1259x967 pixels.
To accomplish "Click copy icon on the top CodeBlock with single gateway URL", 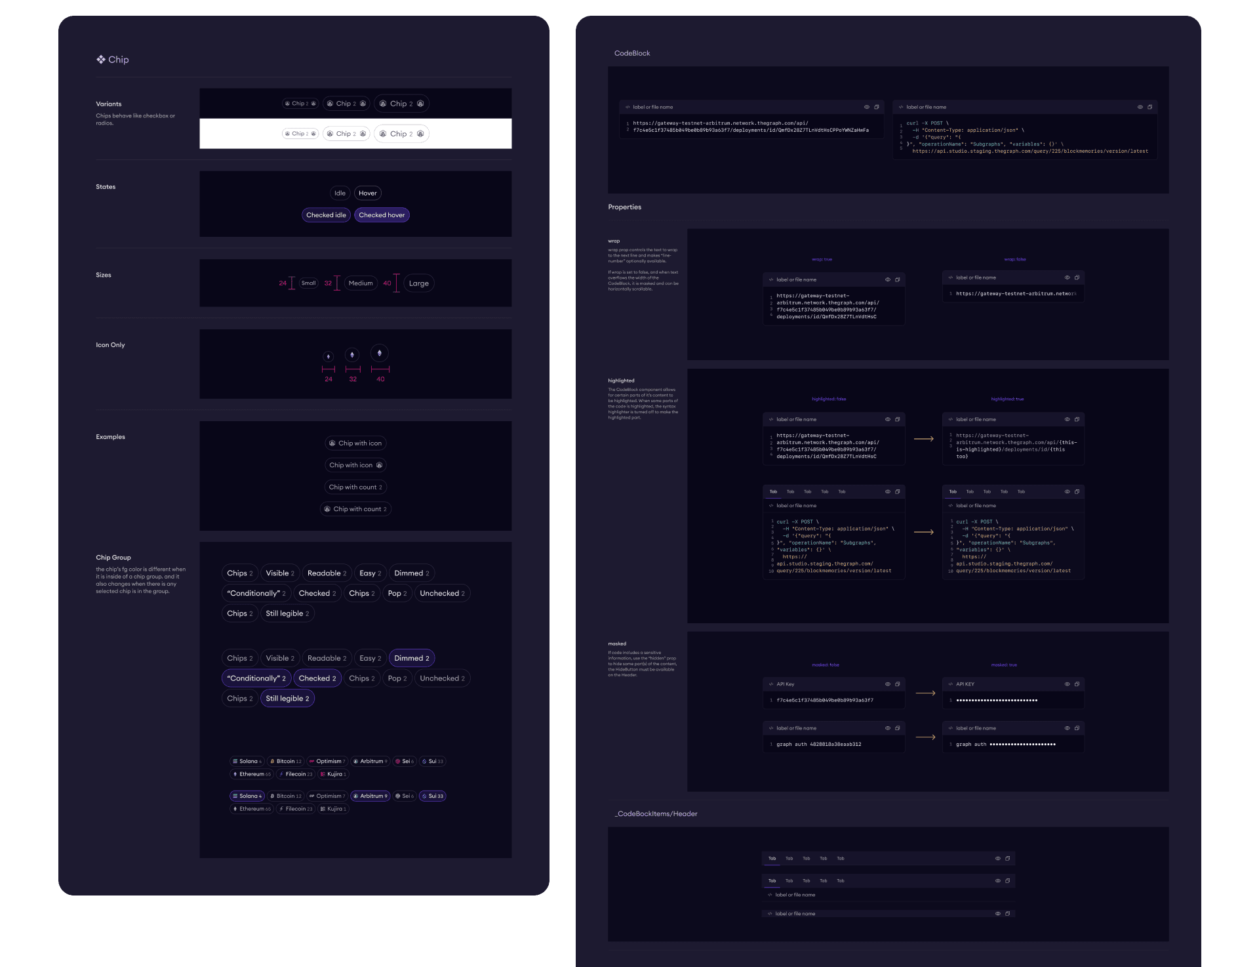I will pyautogui.click(x=877, y=107).
